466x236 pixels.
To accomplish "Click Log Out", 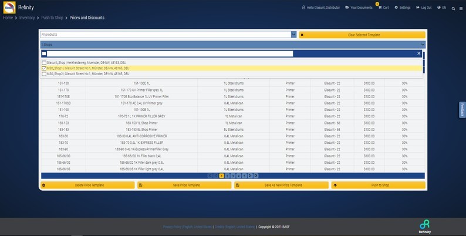I will click(x=424, y=8).
